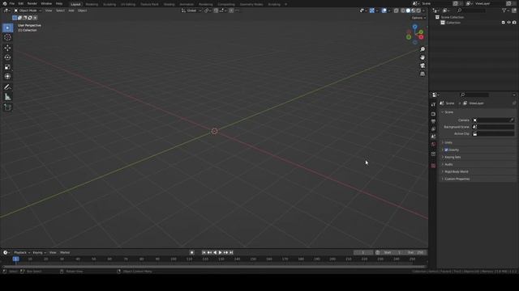Open the Window menu
This screenshot has width=519, height=291.
(x=46, y=3)
